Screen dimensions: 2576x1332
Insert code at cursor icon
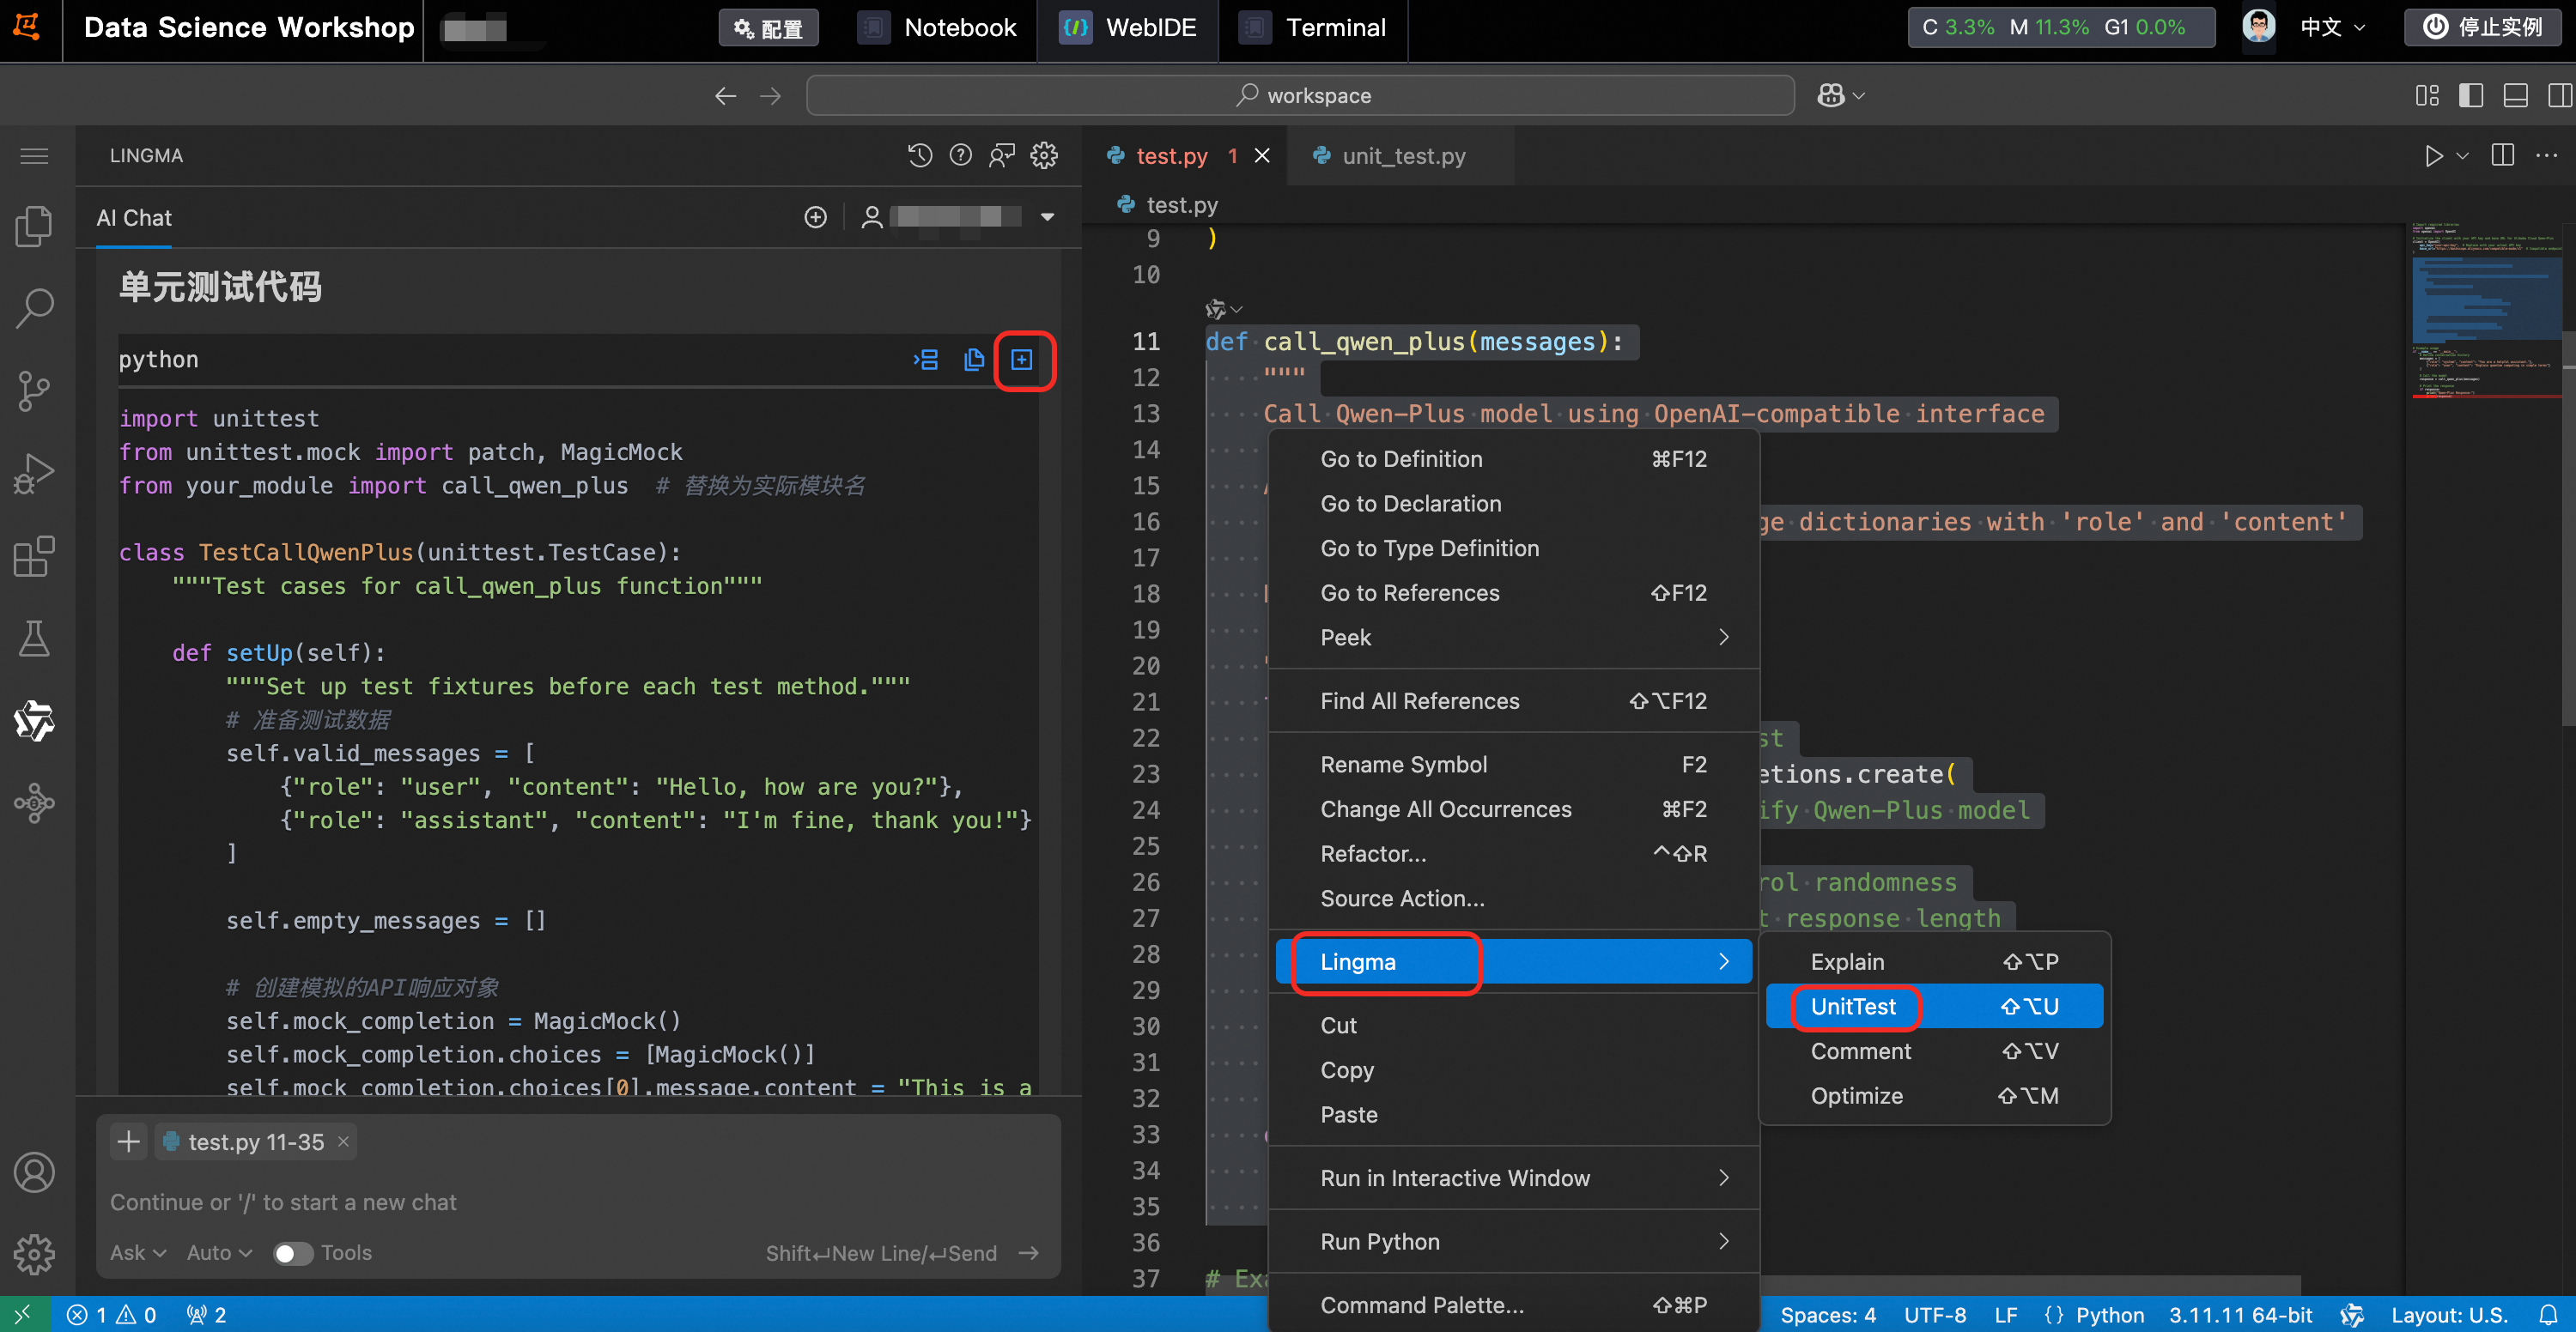(926, 360)
